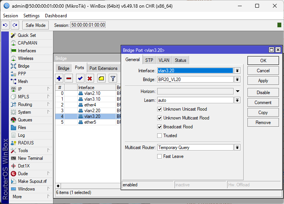Click the Interface field vlan3.20
Screen dimensions: 284x204
[x=195, y=71]
